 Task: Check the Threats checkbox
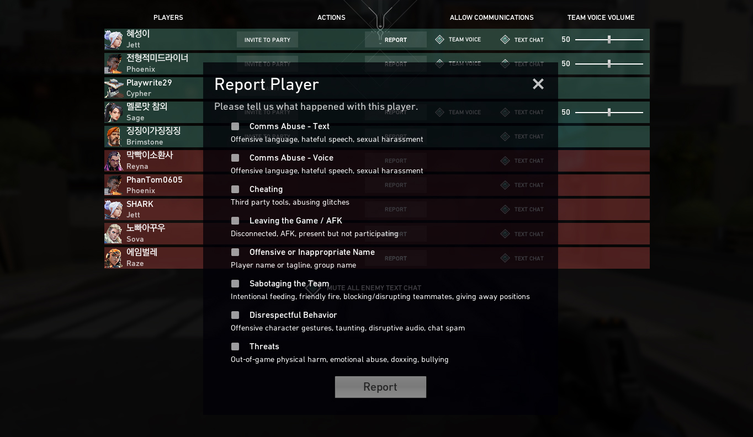click(235, 347)
